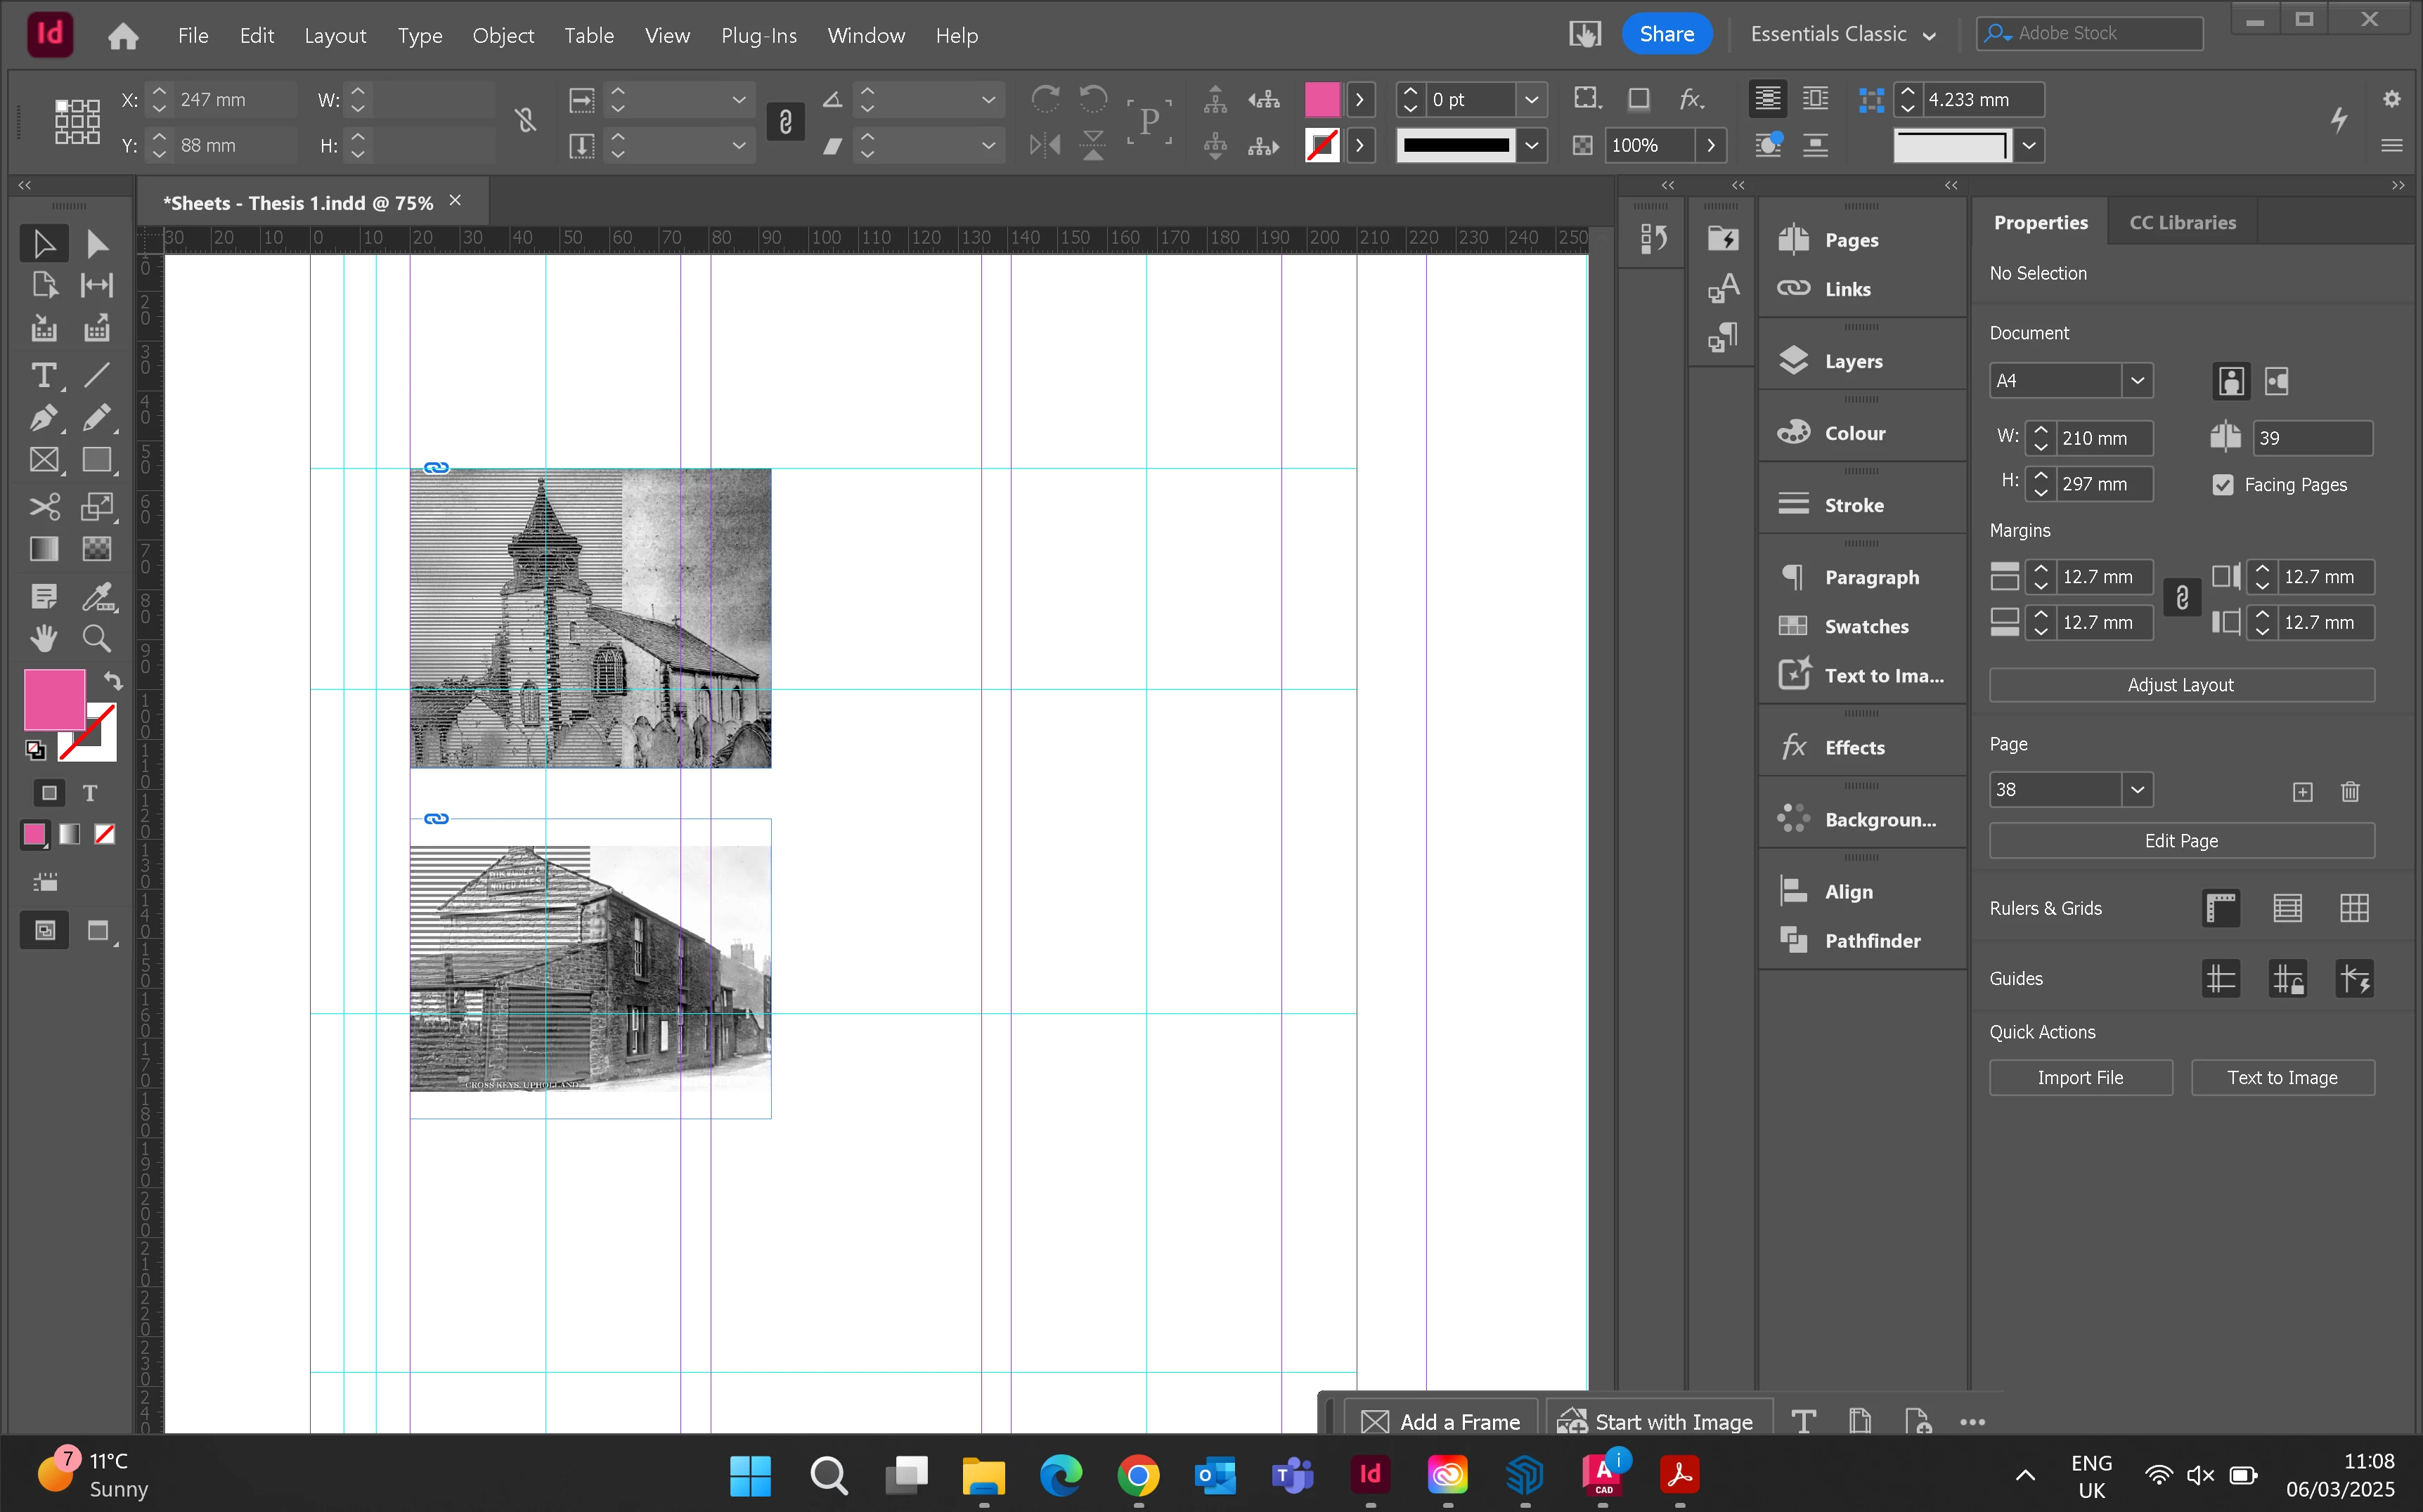Select the Gradient Swatch tool
Viewport: 2423px width, 1512px height.
(43, 549)
